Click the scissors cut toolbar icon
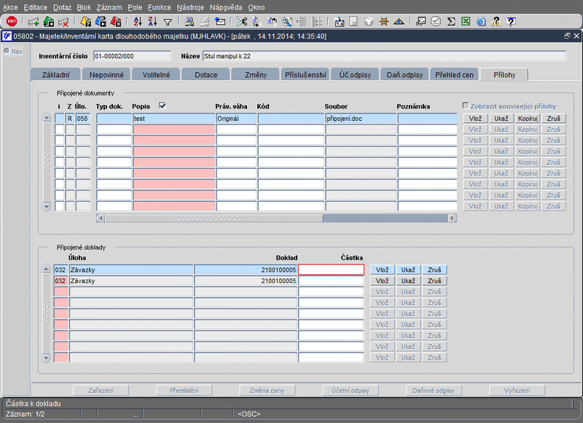 [241, 21]
